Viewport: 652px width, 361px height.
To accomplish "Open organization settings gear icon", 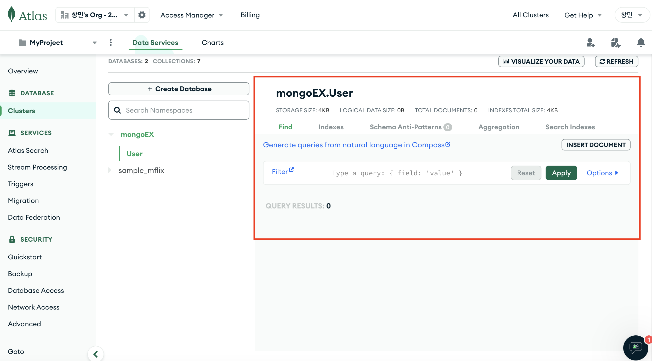I will coord(142,15).
